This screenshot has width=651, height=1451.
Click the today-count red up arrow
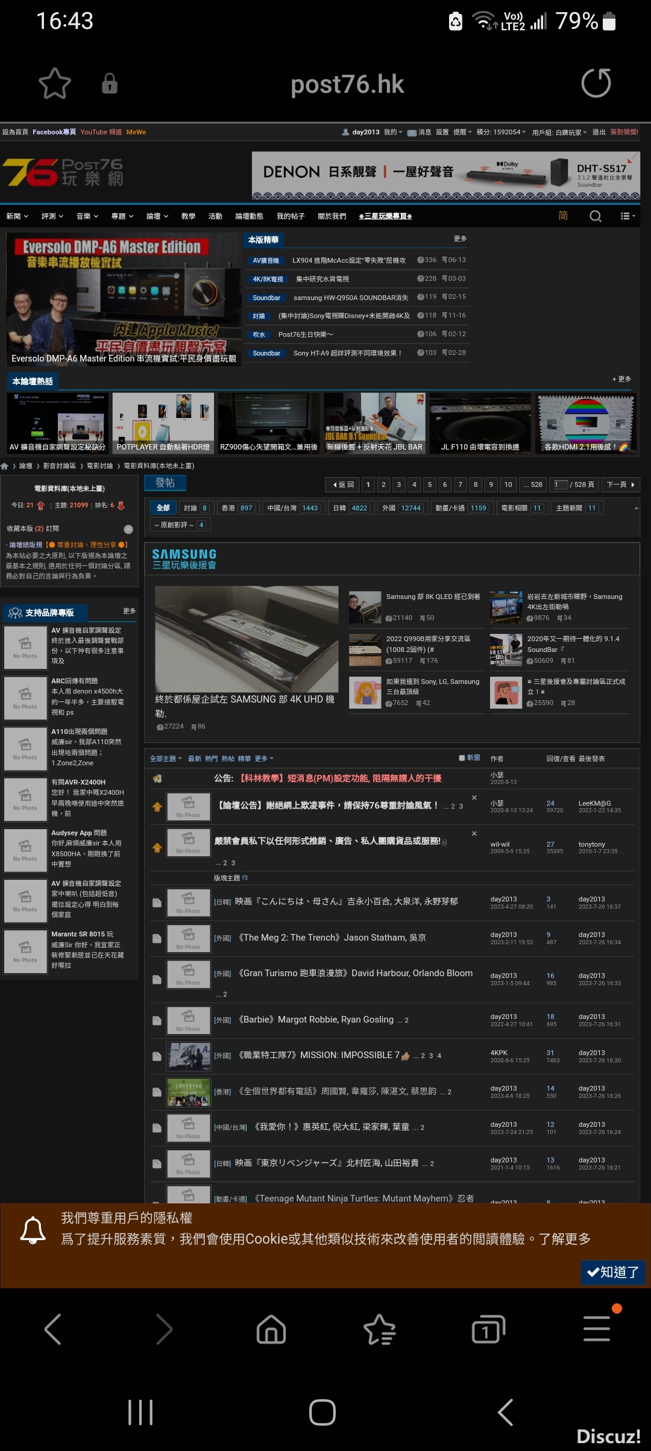coord(41,506)
